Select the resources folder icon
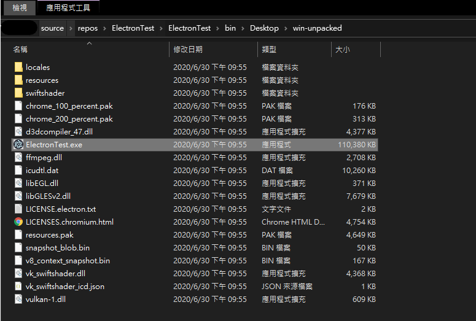Image resolution: width=476 pixels, height=321 pixels. tap(18, 80)
